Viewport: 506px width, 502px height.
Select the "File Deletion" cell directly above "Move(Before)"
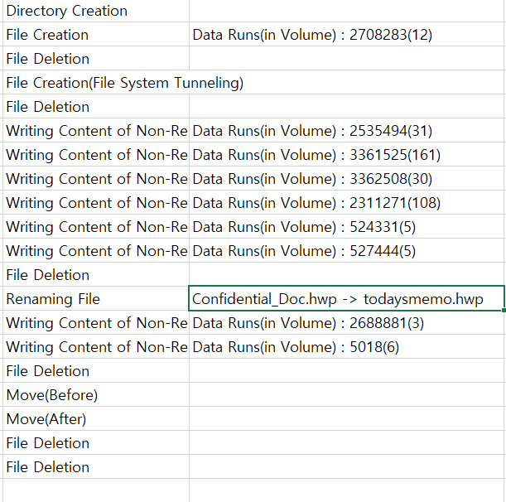pos(96,370)
